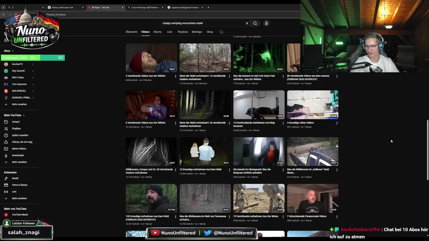Click the browser address bar URL
Image resolution: width=429 pixels, height=241 pixels.
(x=56, y=14)
